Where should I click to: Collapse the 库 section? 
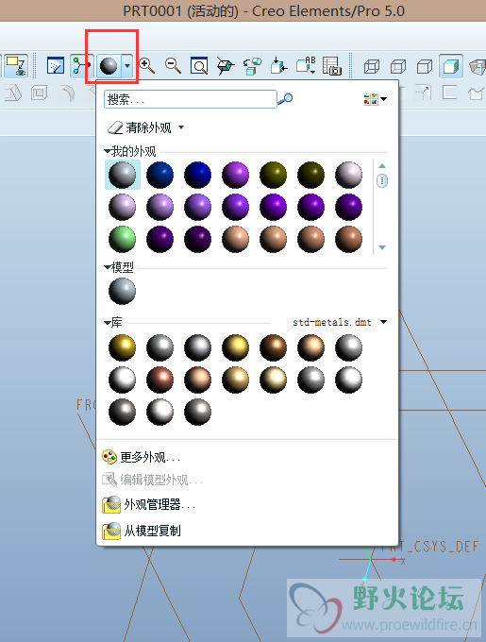coord(108,323)
